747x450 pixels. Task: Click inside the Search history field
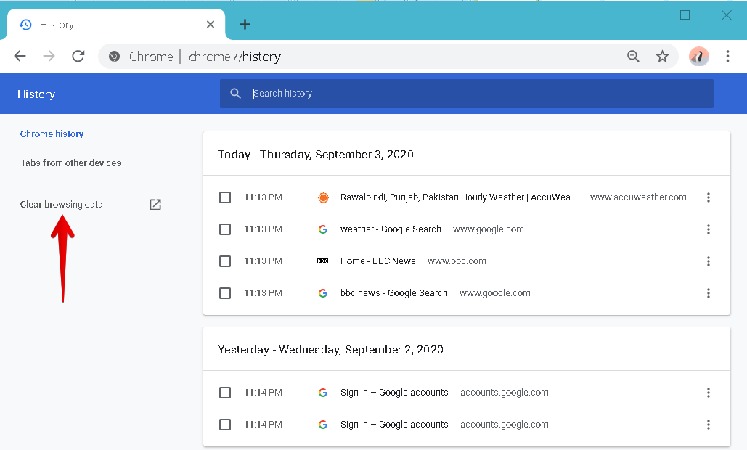tap(465, 94)
